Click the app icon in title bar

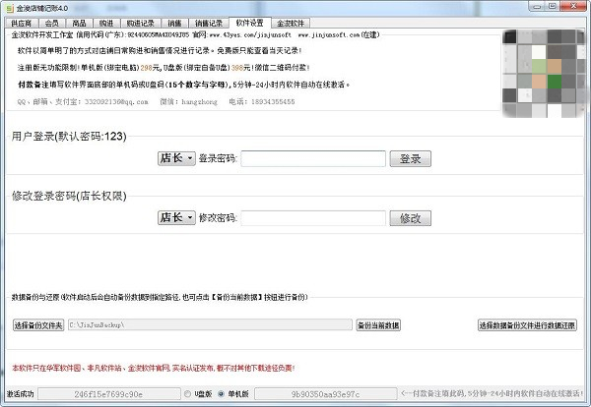(9, 8)
